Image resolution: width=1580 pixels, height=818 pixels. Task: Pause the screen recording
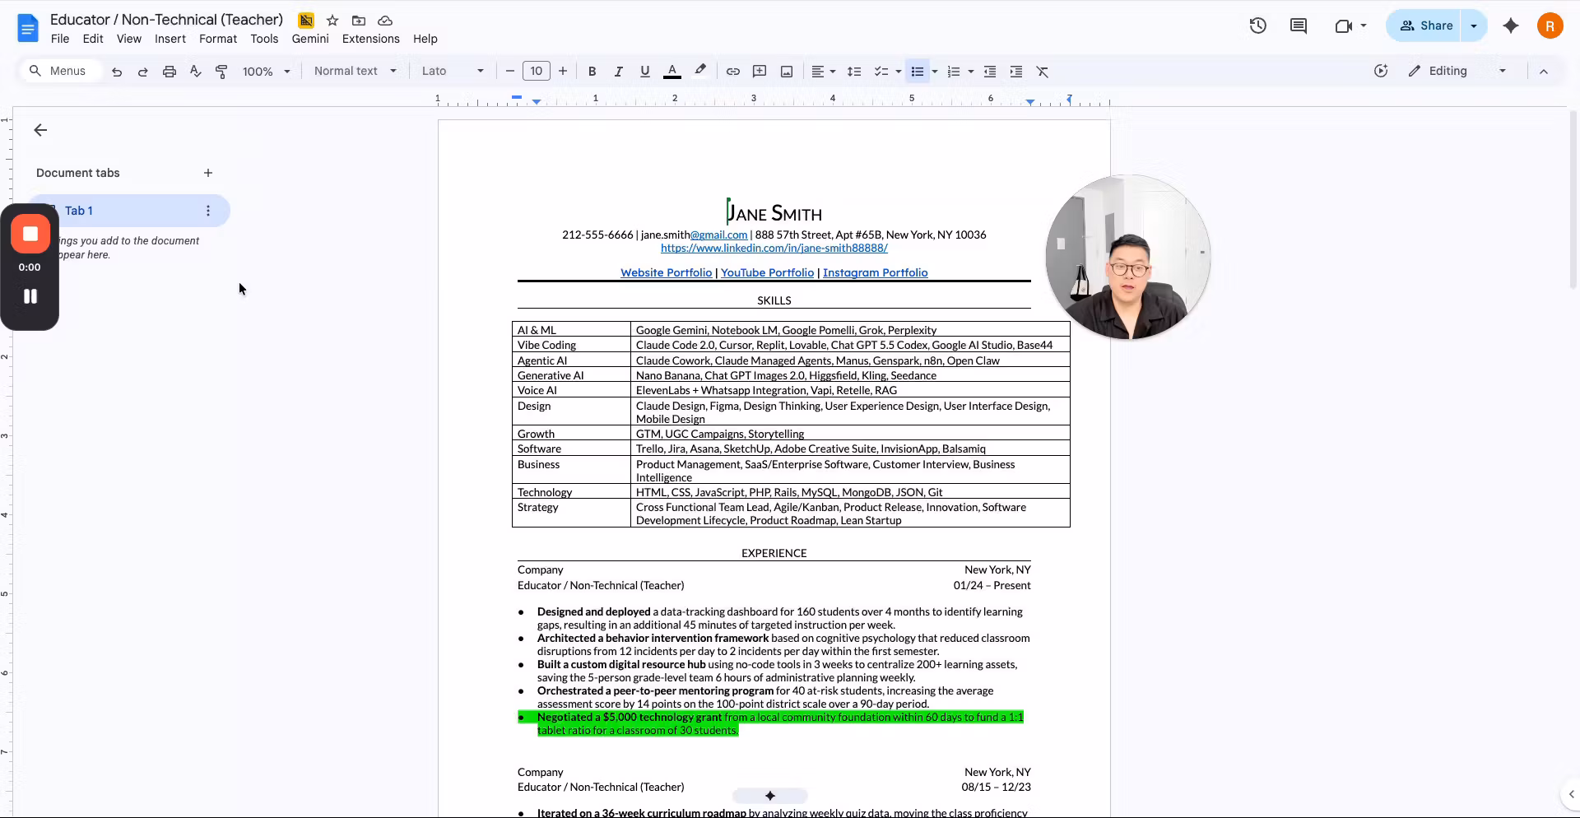pos(30,296)
